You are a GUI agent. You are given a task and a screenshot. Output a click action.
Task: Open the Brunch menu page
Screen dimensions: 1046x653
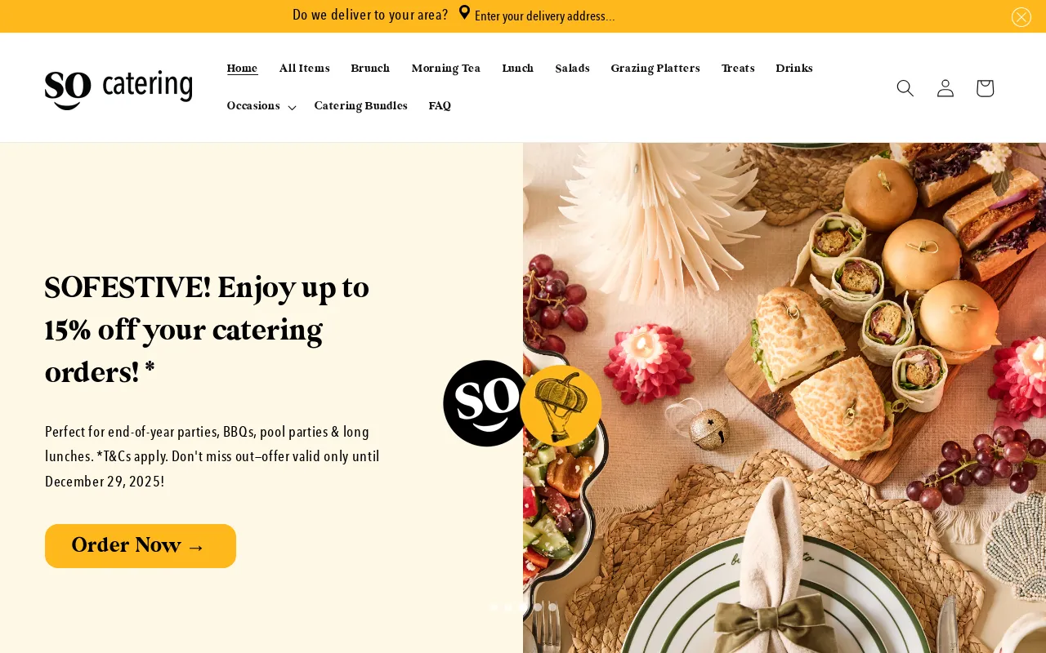pos(370,69)
